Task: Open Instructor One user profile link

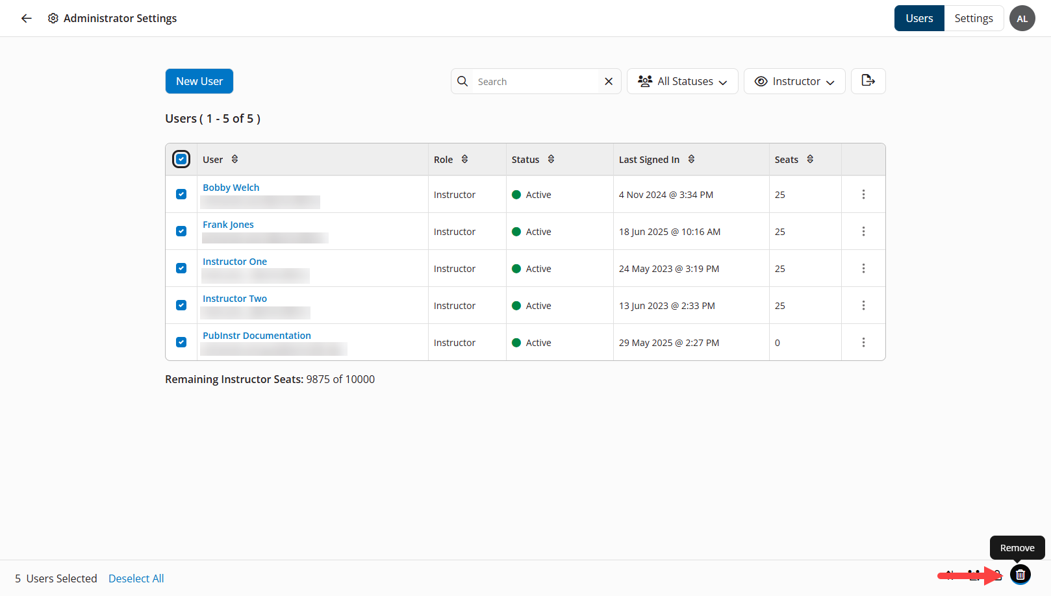Action: click(x=234, y=262)
